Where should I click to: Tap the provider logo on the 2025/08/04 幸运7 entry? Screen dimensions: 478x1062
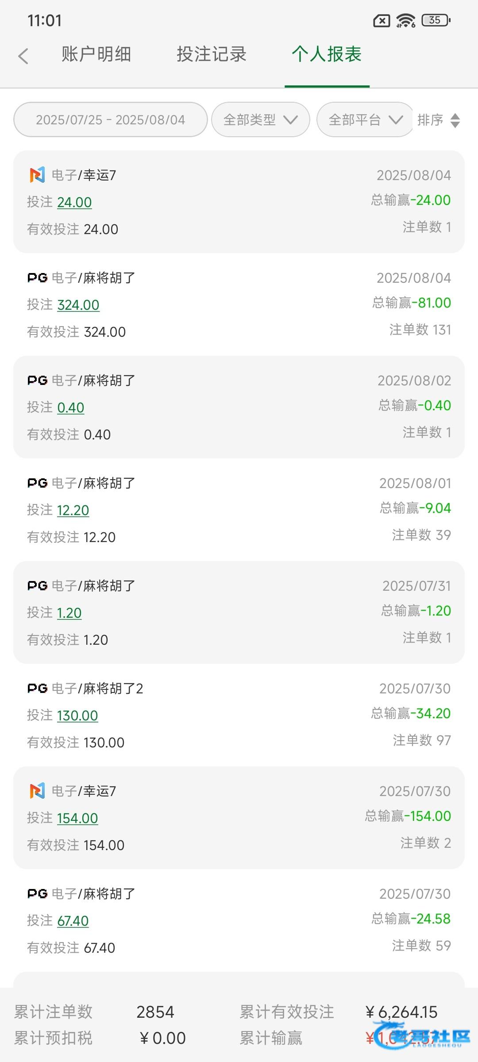pyautogui.click(x=37, y=175)
